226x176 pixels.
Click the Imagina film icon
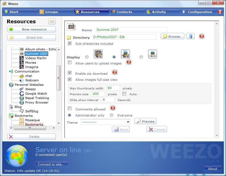[x=22, y=67]
